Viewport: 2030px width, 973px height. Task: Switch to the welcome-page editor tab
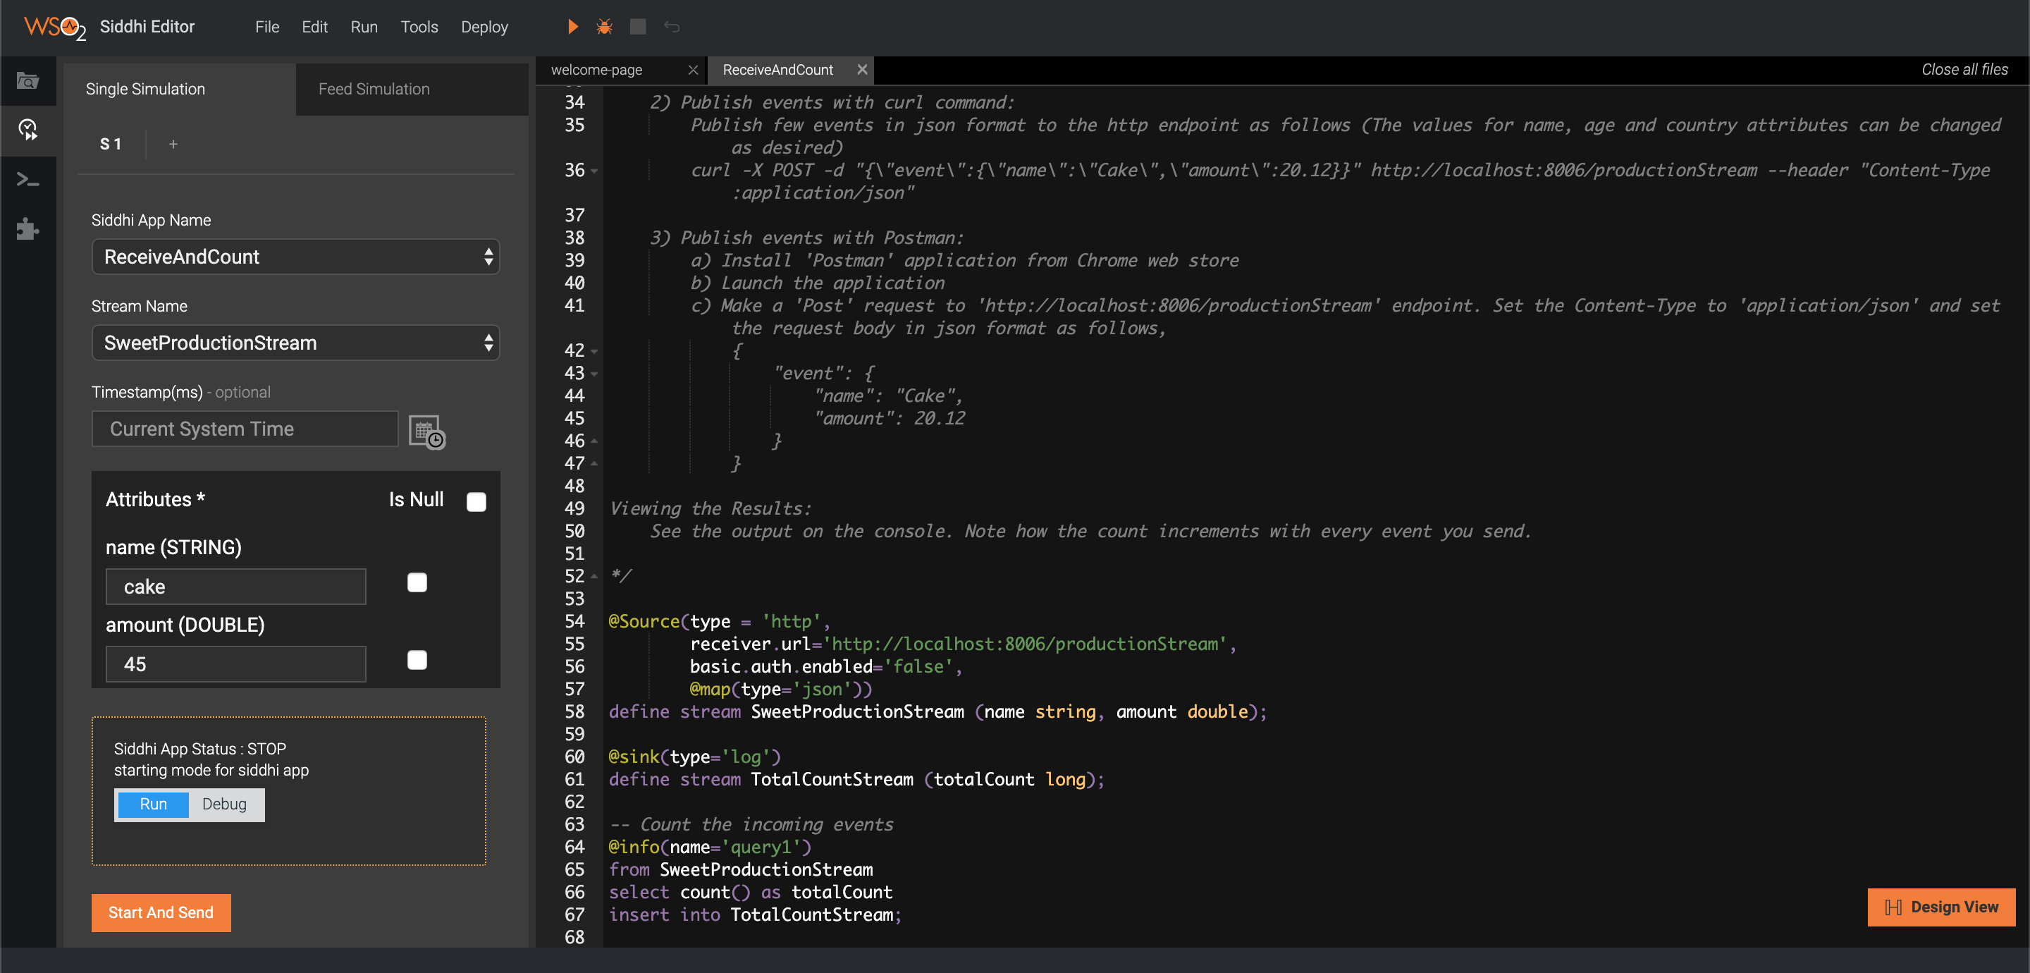tap(596, 69)
